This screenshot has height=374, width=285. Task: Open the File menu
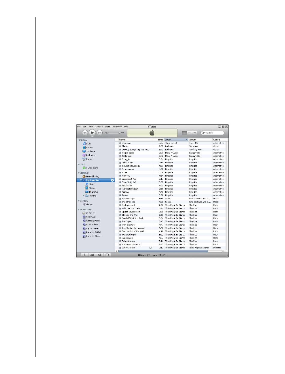coord(79,127)
